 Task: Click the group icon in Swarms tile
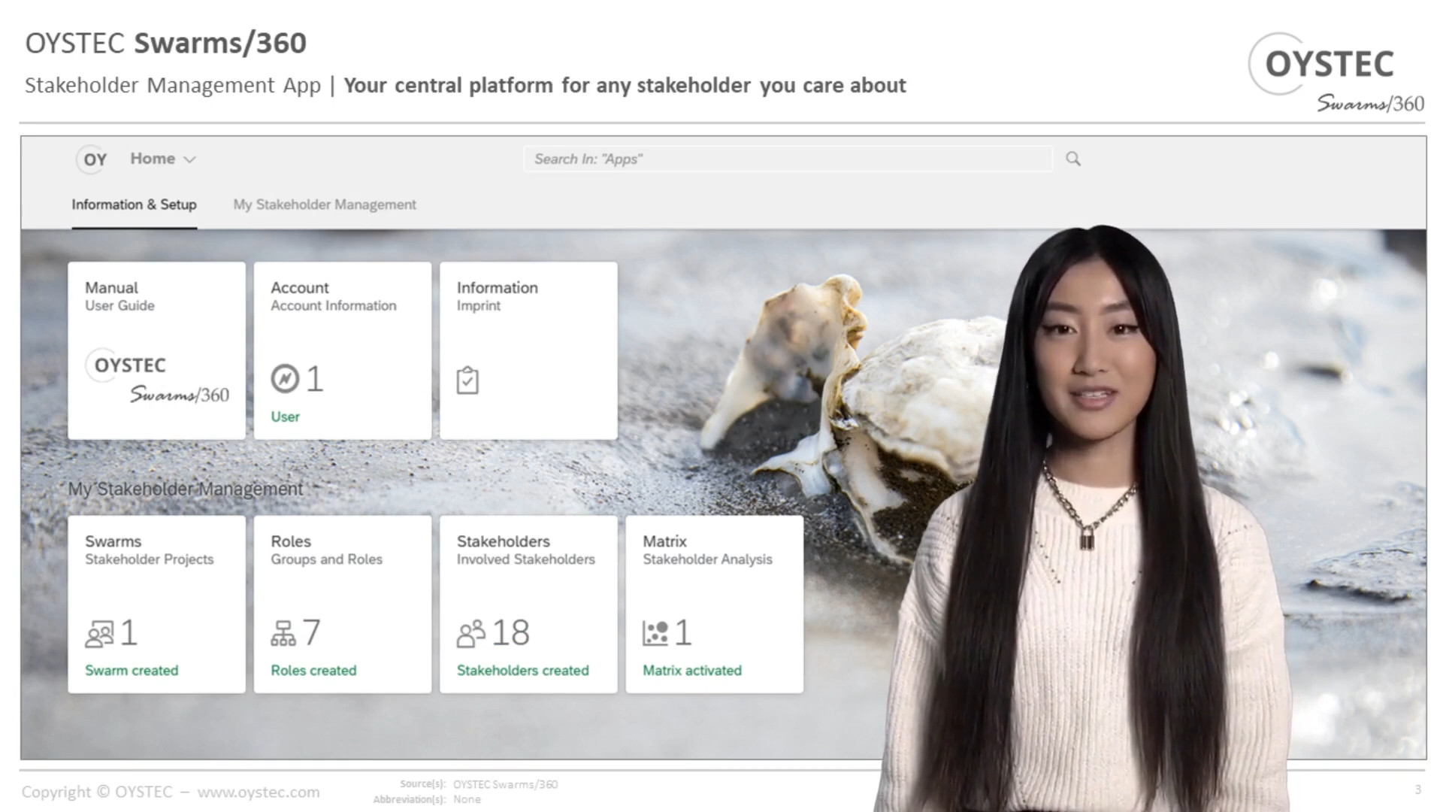[x=99, y=634]
